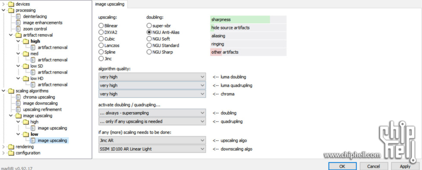Select the Jinc upscaling radio button
Screen dimensions: 422x170
pos(101,58)
